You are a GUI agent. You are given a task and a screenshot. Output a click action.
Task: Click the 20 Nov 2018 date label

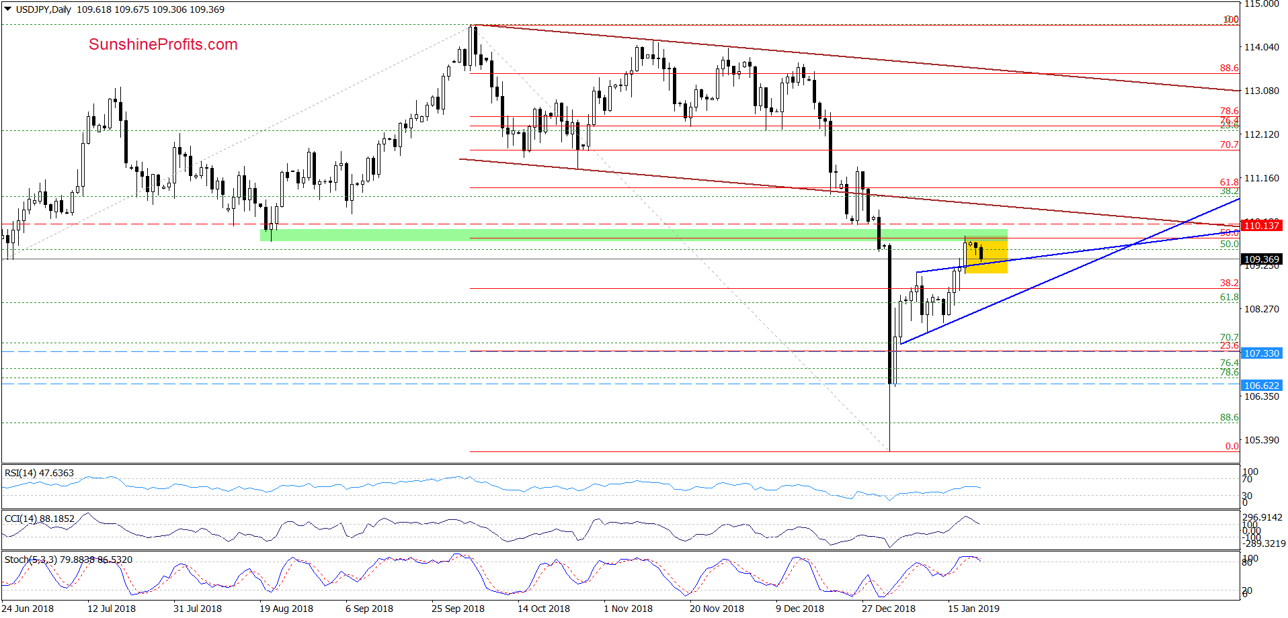pyautogui.click(x=717, y=609)
